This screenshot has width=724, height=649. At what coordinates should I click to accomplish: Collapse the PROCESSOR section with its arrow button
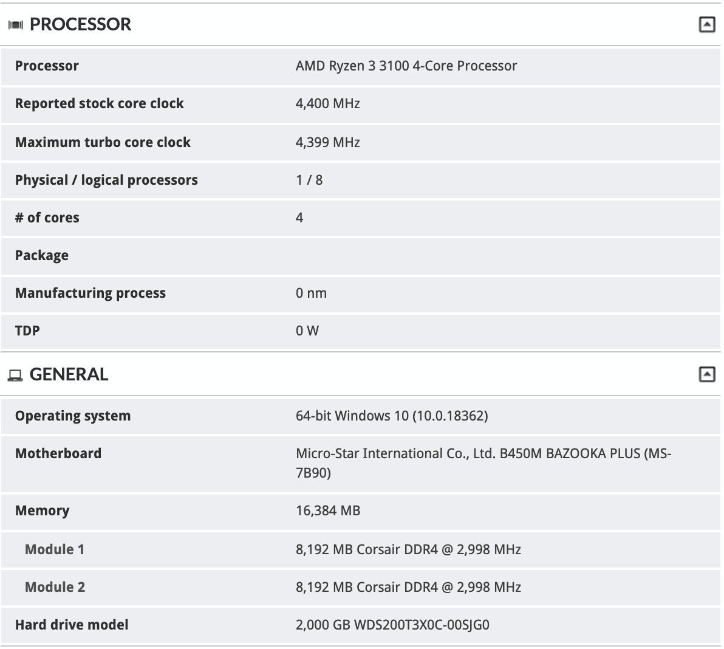tap(706, 24)
